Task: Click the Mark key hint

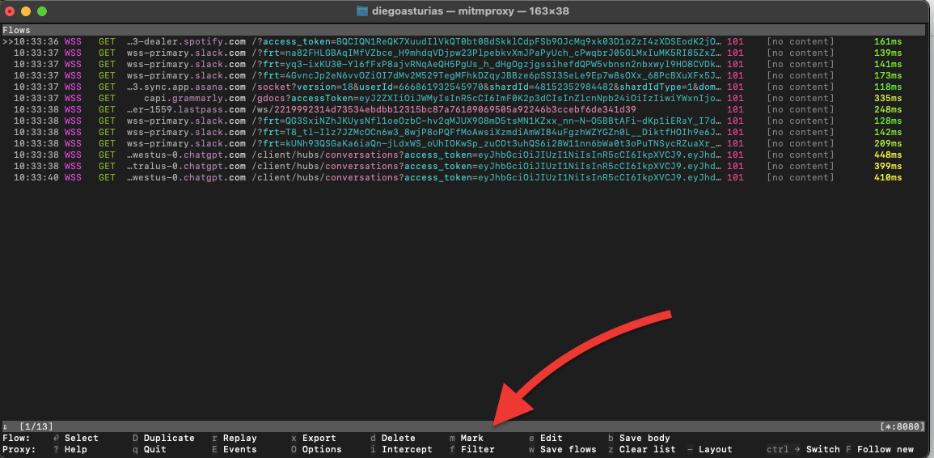Action: coord(467,438)
